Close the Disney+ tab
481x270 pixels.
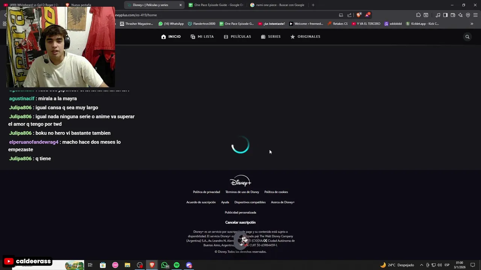[180, 5]
